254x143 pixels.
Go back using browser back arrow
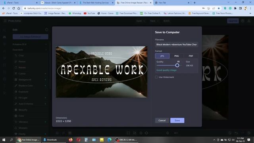point(4,8)
